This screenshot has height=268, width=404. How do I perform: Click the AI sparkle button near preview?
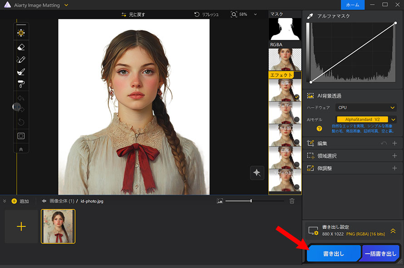coord(257,173)
